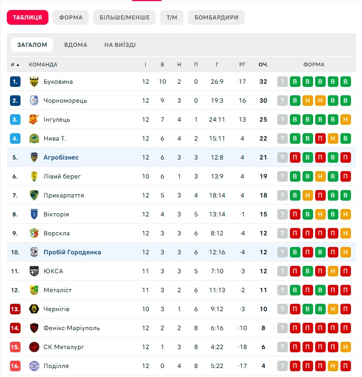
Task: Select the Більше/Менше tab
Action: (x=125, y=17)
